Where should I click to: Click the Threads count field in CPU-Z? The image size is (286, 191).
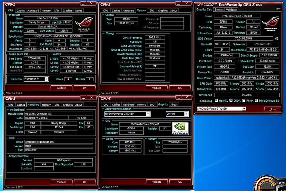[89, 79]
